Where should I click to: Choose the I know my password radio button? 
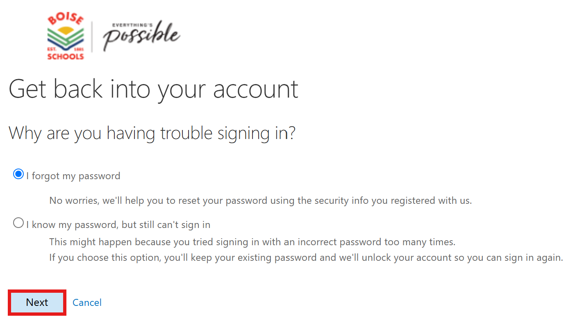[x=18, y=223]
